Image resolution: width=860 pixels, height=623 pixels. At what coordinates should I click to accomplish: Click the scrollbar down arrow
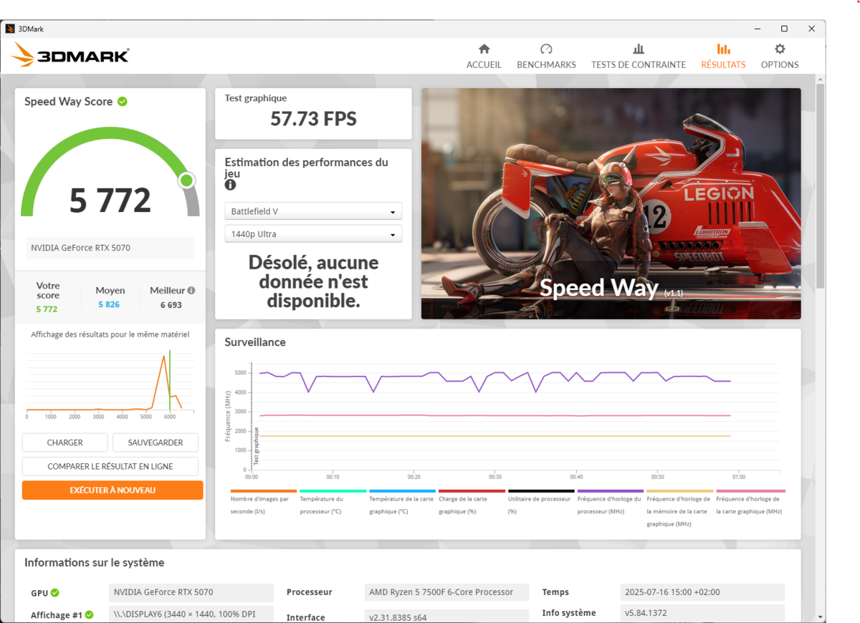821,617
